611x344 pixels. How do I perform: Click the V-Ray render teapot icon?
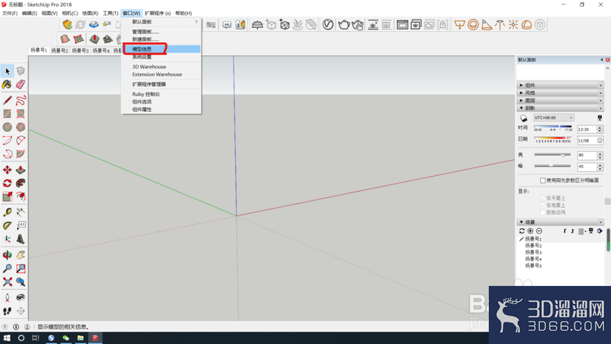343,24
